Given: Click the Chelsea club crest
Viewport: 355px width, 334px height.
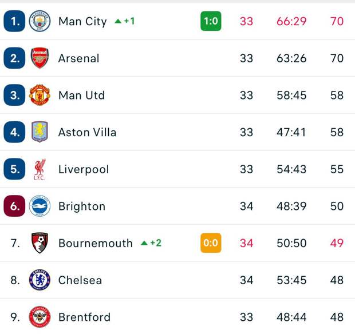Looking at the screenshot, I should (40, 280).
